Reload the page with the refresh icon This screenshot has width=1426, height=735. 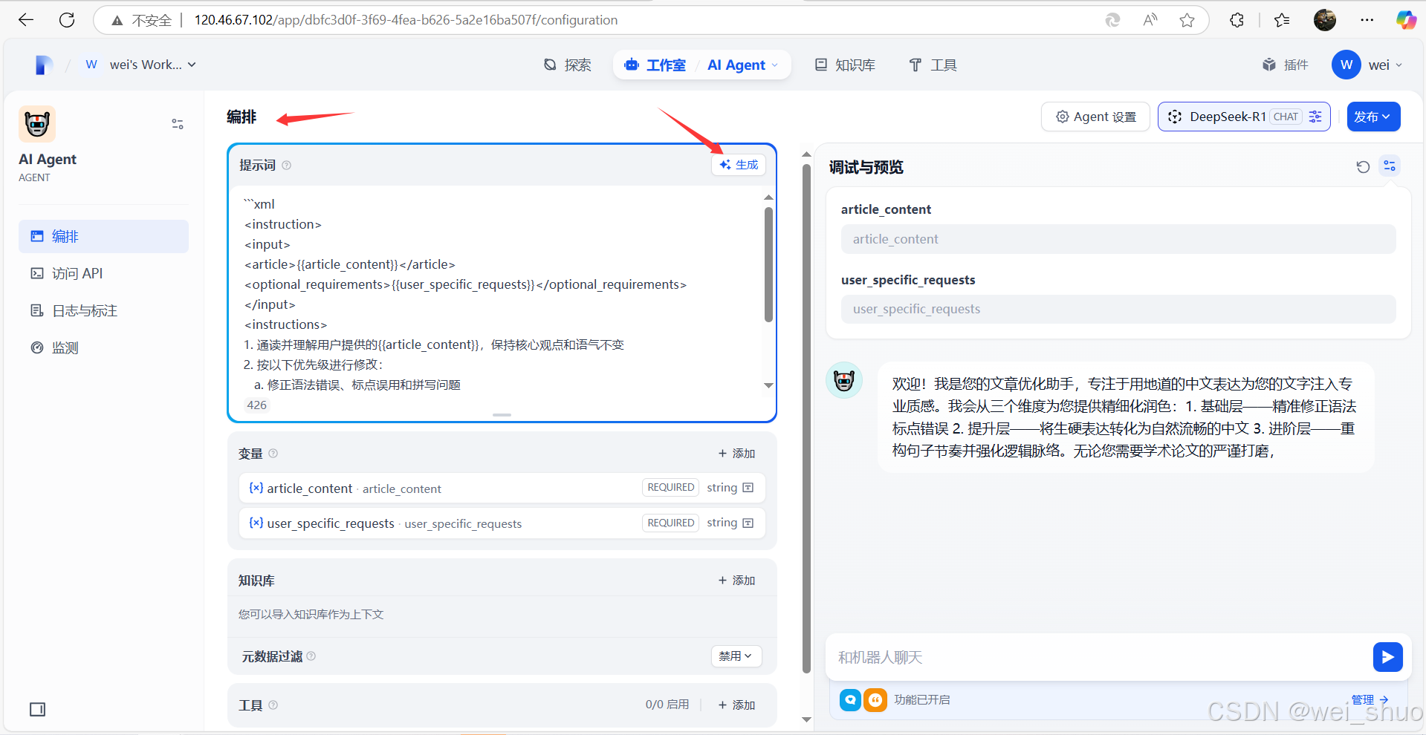click(x=67, y=20)
